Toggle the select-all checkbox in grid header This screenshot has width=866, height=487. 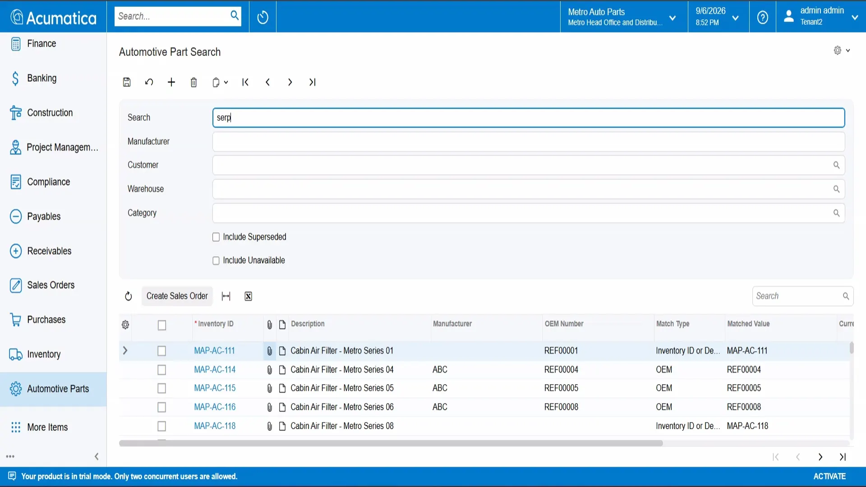click(162, 325)
